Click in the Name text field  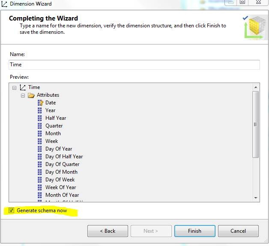click(x=134, y=65)
